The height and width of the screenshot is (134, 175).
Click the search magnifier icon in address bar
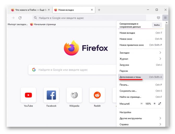[35, 18]
